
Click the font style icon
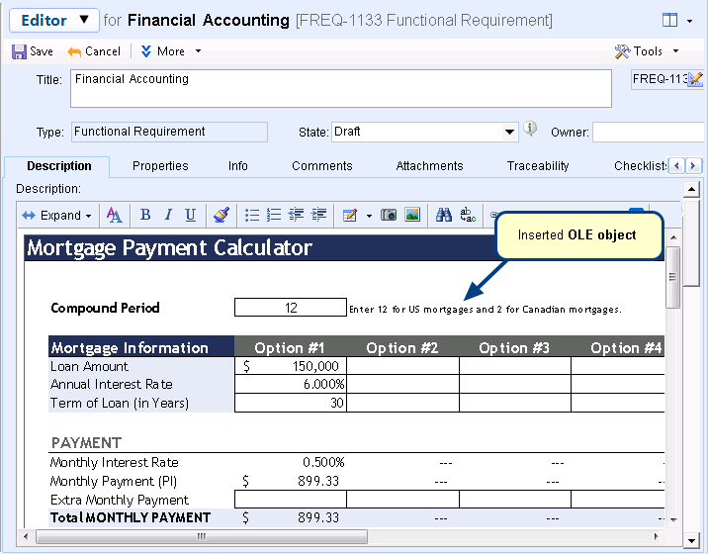tap(114, 215)
